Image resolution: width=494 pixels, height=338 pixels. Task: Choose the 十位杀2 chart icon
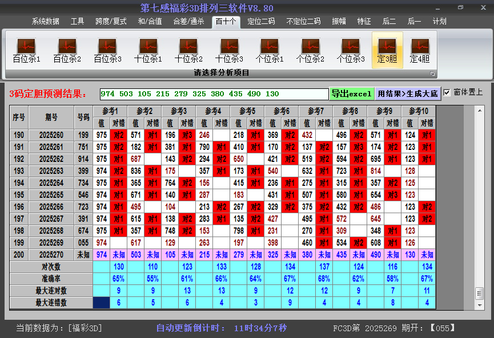tap(188, 50)
